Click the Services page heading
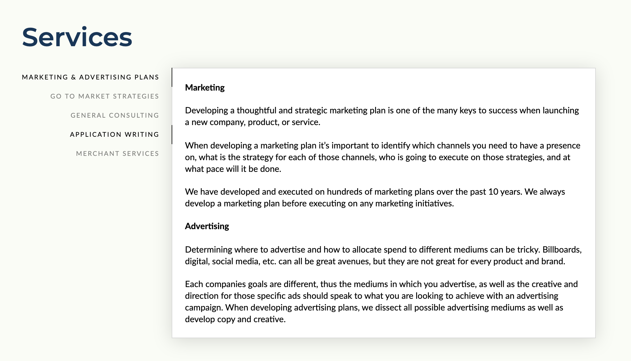Image resolution: width=631 pixels, height=361 pixels. pos(77,37)
